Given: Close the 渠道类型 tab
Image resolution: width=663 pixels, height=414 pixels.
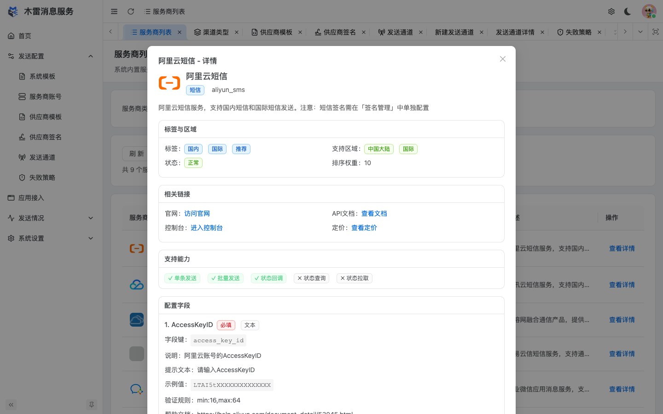Looking at the screenshot, I should [237, 32].
